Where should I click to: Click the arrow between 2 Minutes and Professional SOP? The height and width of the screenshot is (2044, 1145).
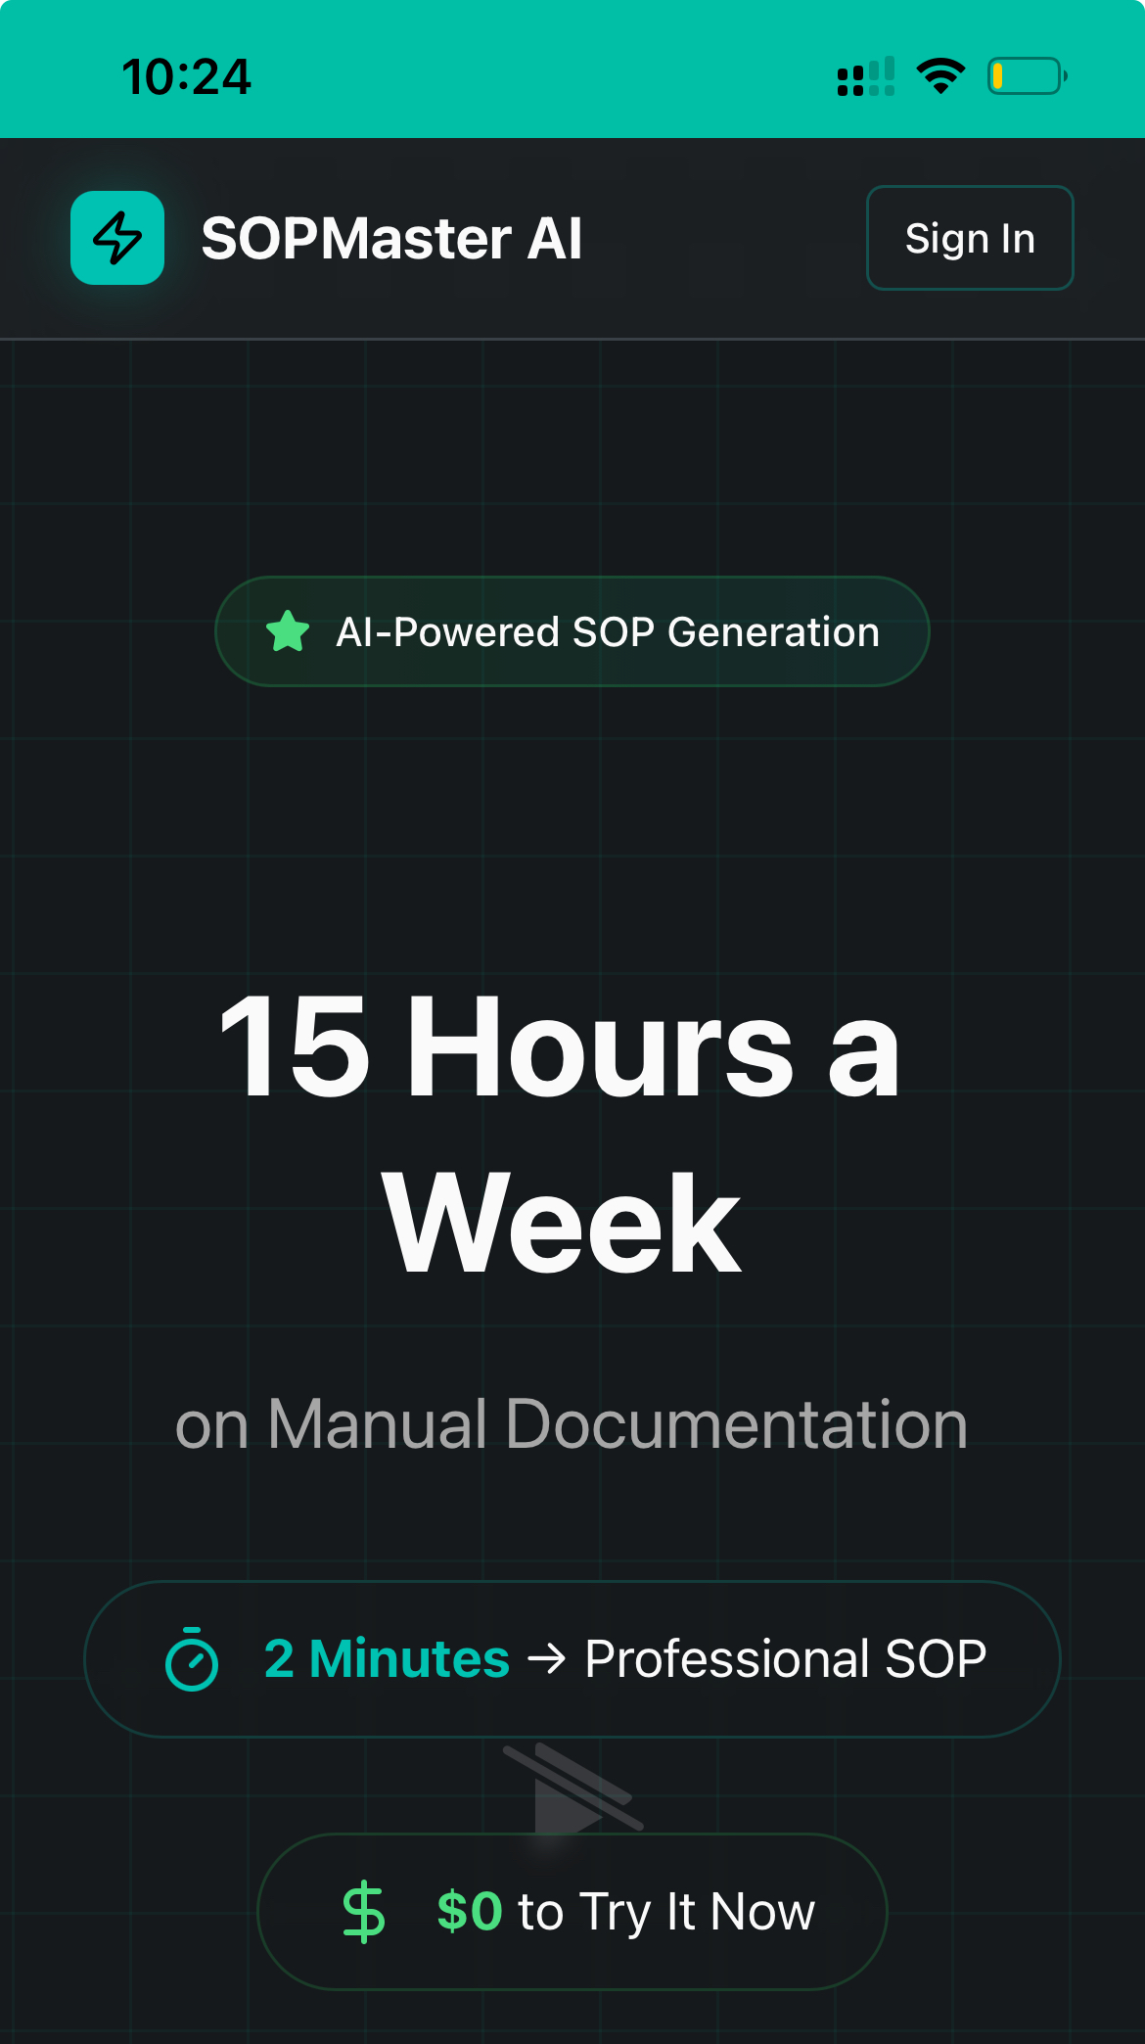click(x=547, y=1658)
